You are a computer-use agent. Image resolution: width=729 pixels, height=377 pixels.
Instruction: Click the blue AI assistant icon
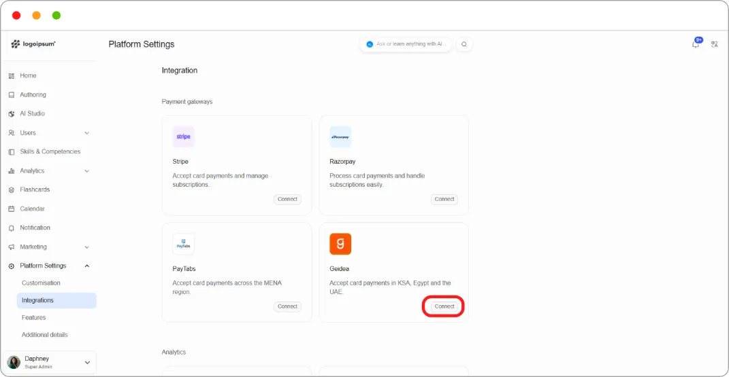click(370, 44)
